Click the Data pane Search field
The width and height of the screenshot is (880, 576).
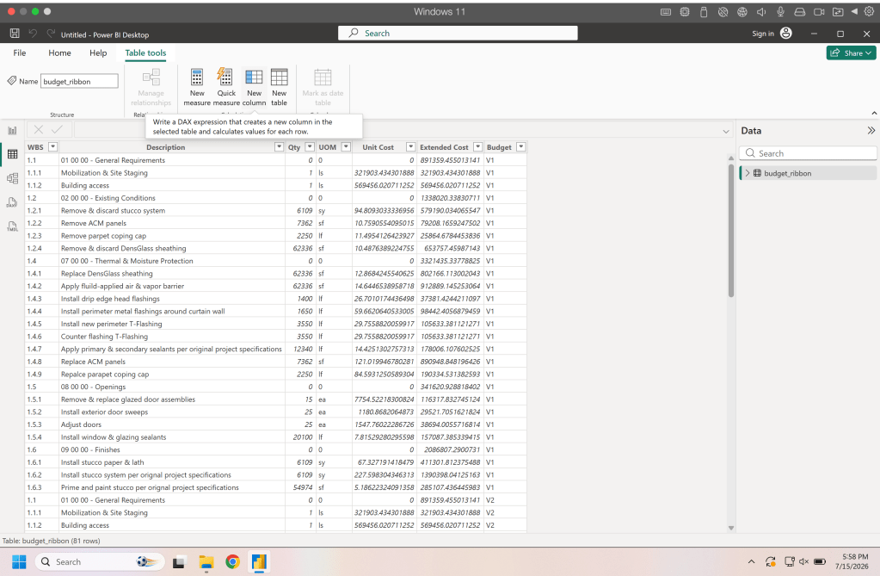(x=808, y=153)
